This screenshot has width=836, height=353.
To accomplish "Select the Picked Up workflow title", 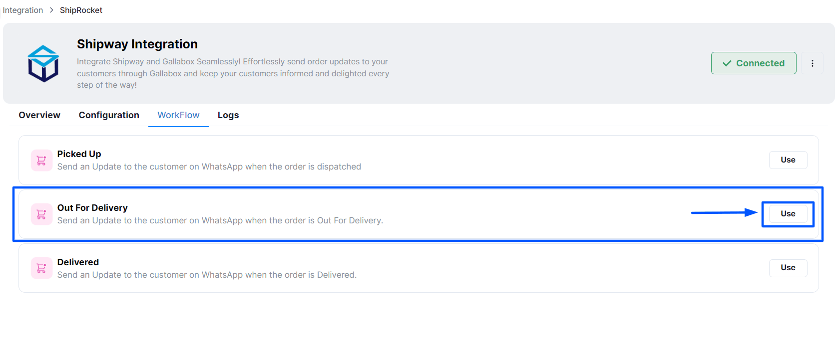I will pos(79,154).
